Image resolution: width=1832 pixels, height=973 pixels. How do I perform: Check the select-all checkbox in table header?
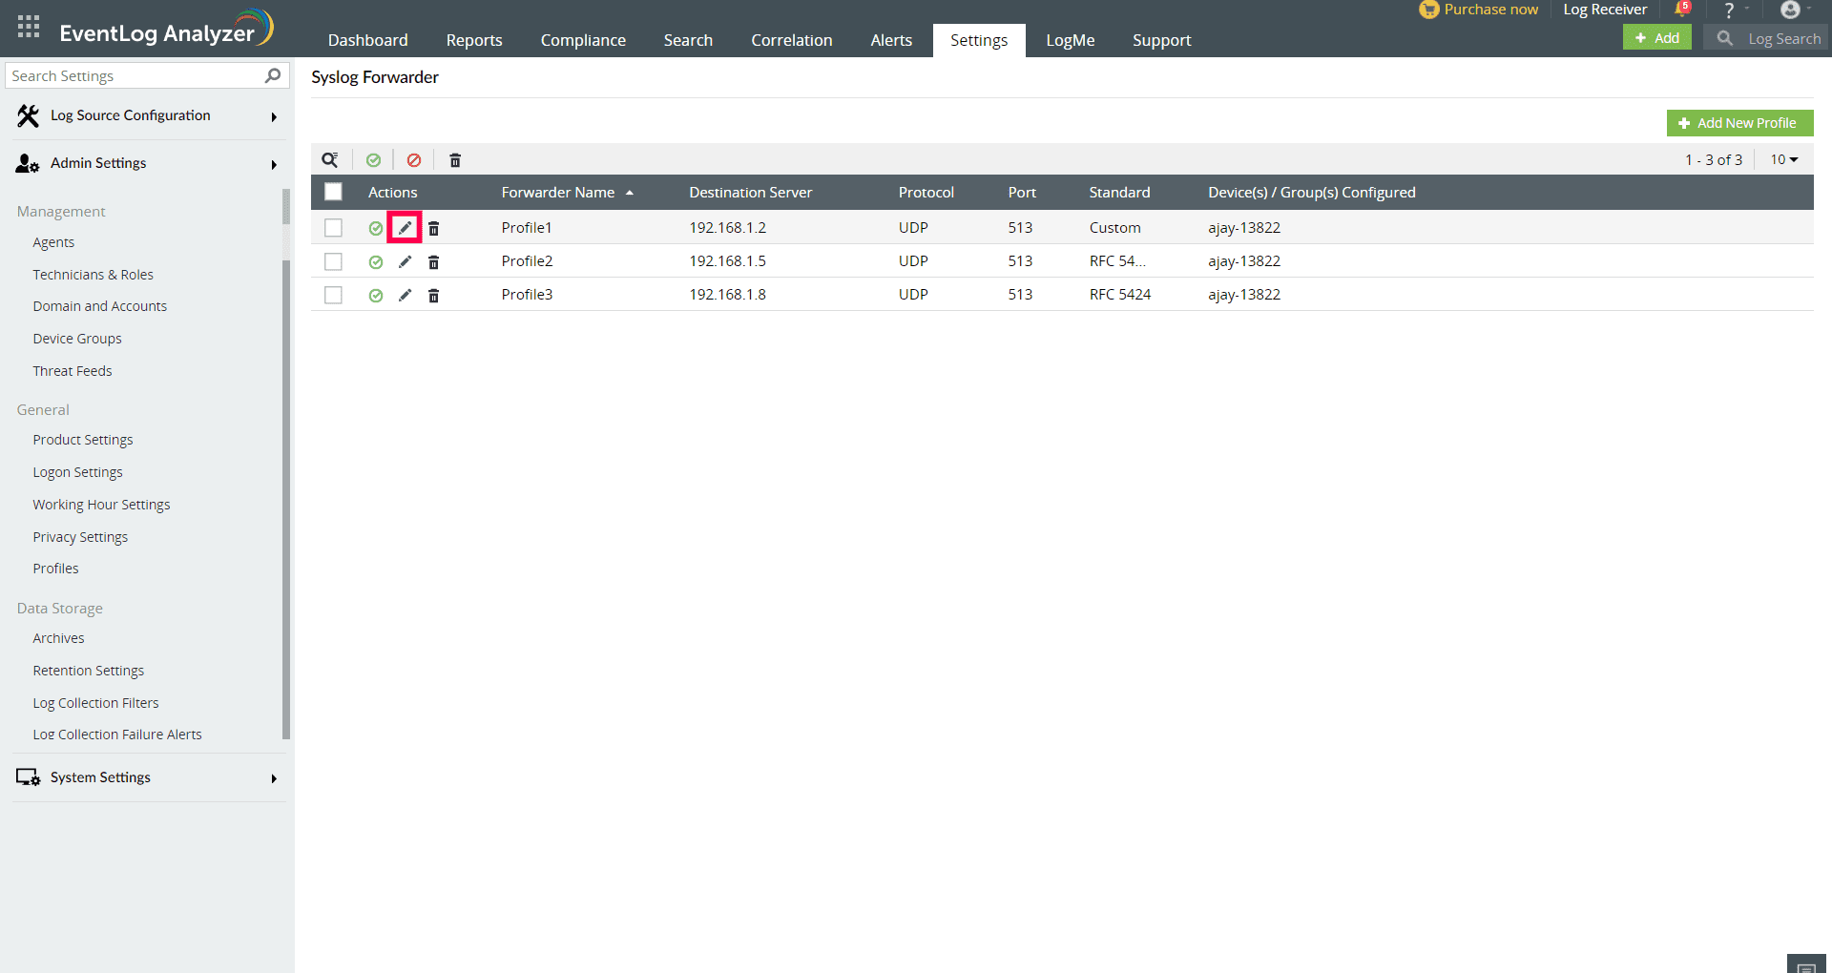coord(333,192)
